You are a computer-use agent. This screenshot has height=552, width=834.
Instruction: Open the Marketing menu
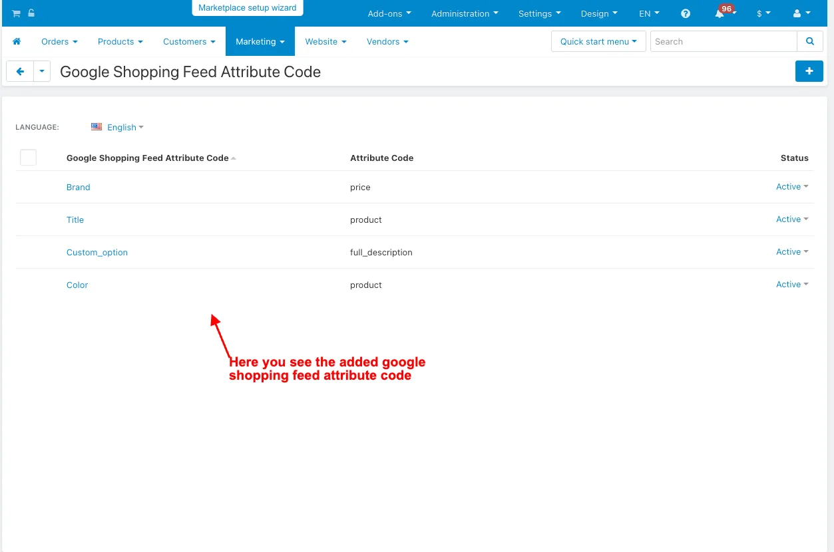[x=260, y=41]
